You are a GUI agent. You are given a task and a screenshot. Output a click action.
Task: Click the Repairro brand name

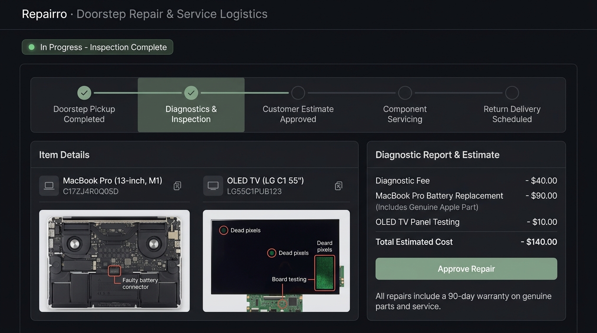(x=44, y=14)
